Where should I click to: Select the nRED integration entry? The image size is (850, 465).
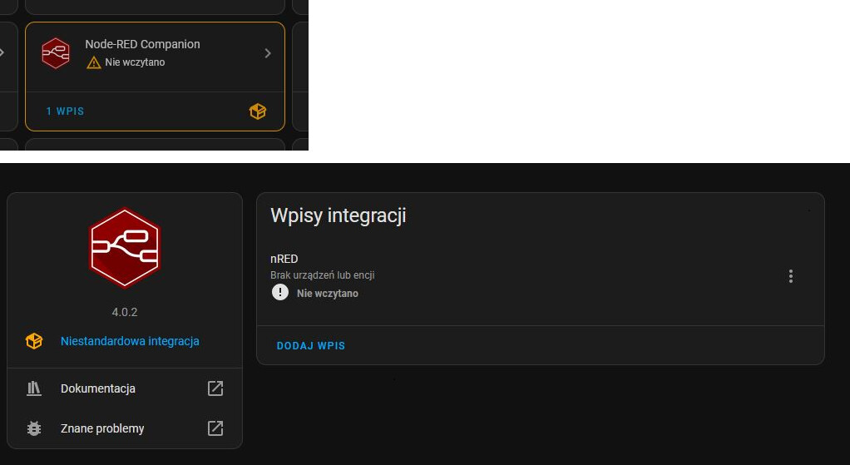click(541, 276)
